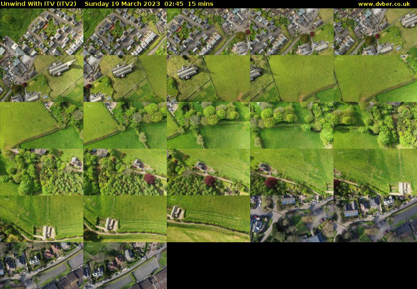Select the middle thumbnail of the second row
The height and width of the screenshot is (289, 417).
208,79
